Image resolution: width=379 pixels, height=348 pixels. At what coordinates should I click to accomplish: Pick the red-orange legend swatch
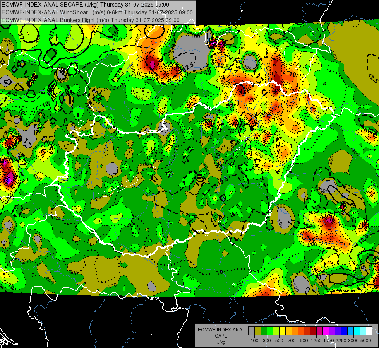pos(301,331)
